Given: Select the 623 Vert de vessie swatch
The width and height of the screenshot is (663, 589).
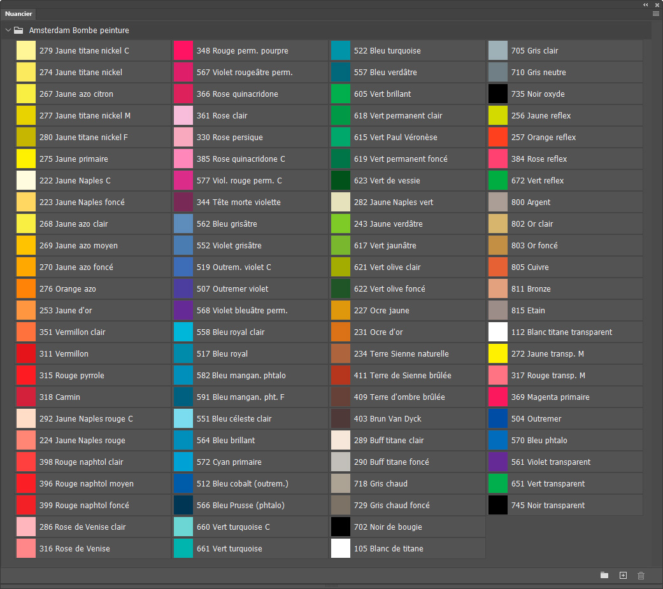Looking at the screenshot, I should [x=408, y=181].
